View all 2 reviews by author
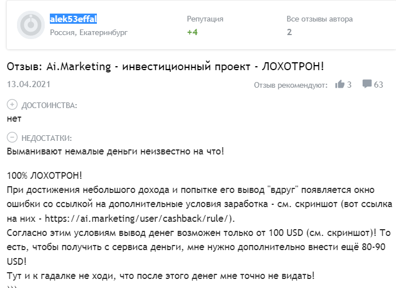The image size is (396, 288). click(289, 32)
